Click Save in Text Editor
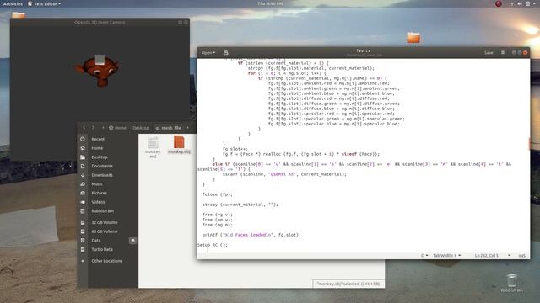The width and height of the screenshot is (540, 303). click(x=489, y=52)
